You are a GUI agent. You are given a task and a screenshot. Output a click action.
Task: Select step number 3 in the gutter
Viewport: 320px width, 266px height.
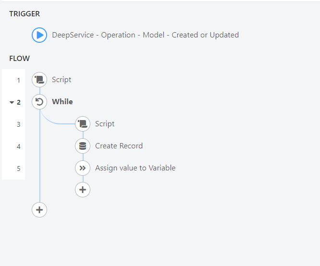pyautogui.click(x=19, y=124)
